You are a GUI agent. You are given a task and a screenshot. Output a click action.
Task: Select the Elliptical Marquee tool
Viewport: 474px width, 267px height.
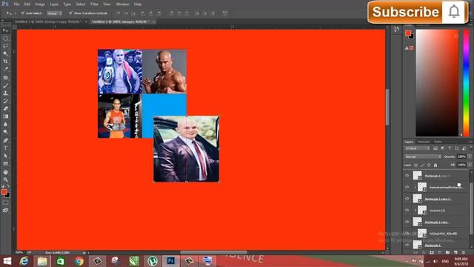coord(5,39)
